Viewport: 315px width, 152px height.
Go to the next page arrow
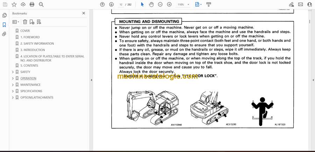(x=111, y=4)
